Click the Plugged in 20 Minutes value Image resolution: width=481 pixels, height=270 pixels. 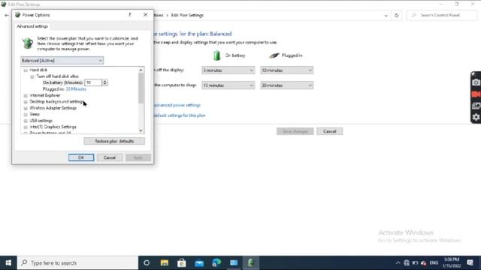(76, 89)
